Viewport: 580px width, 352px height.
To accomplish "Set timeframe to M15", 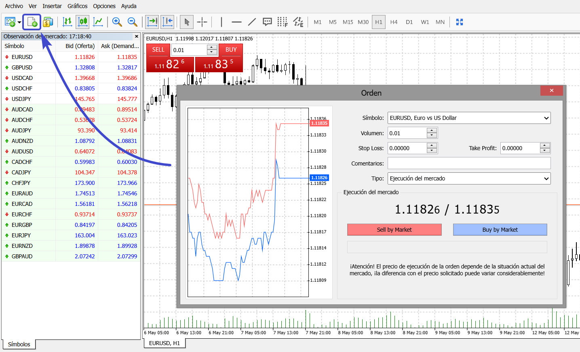I will coord(348,22).
